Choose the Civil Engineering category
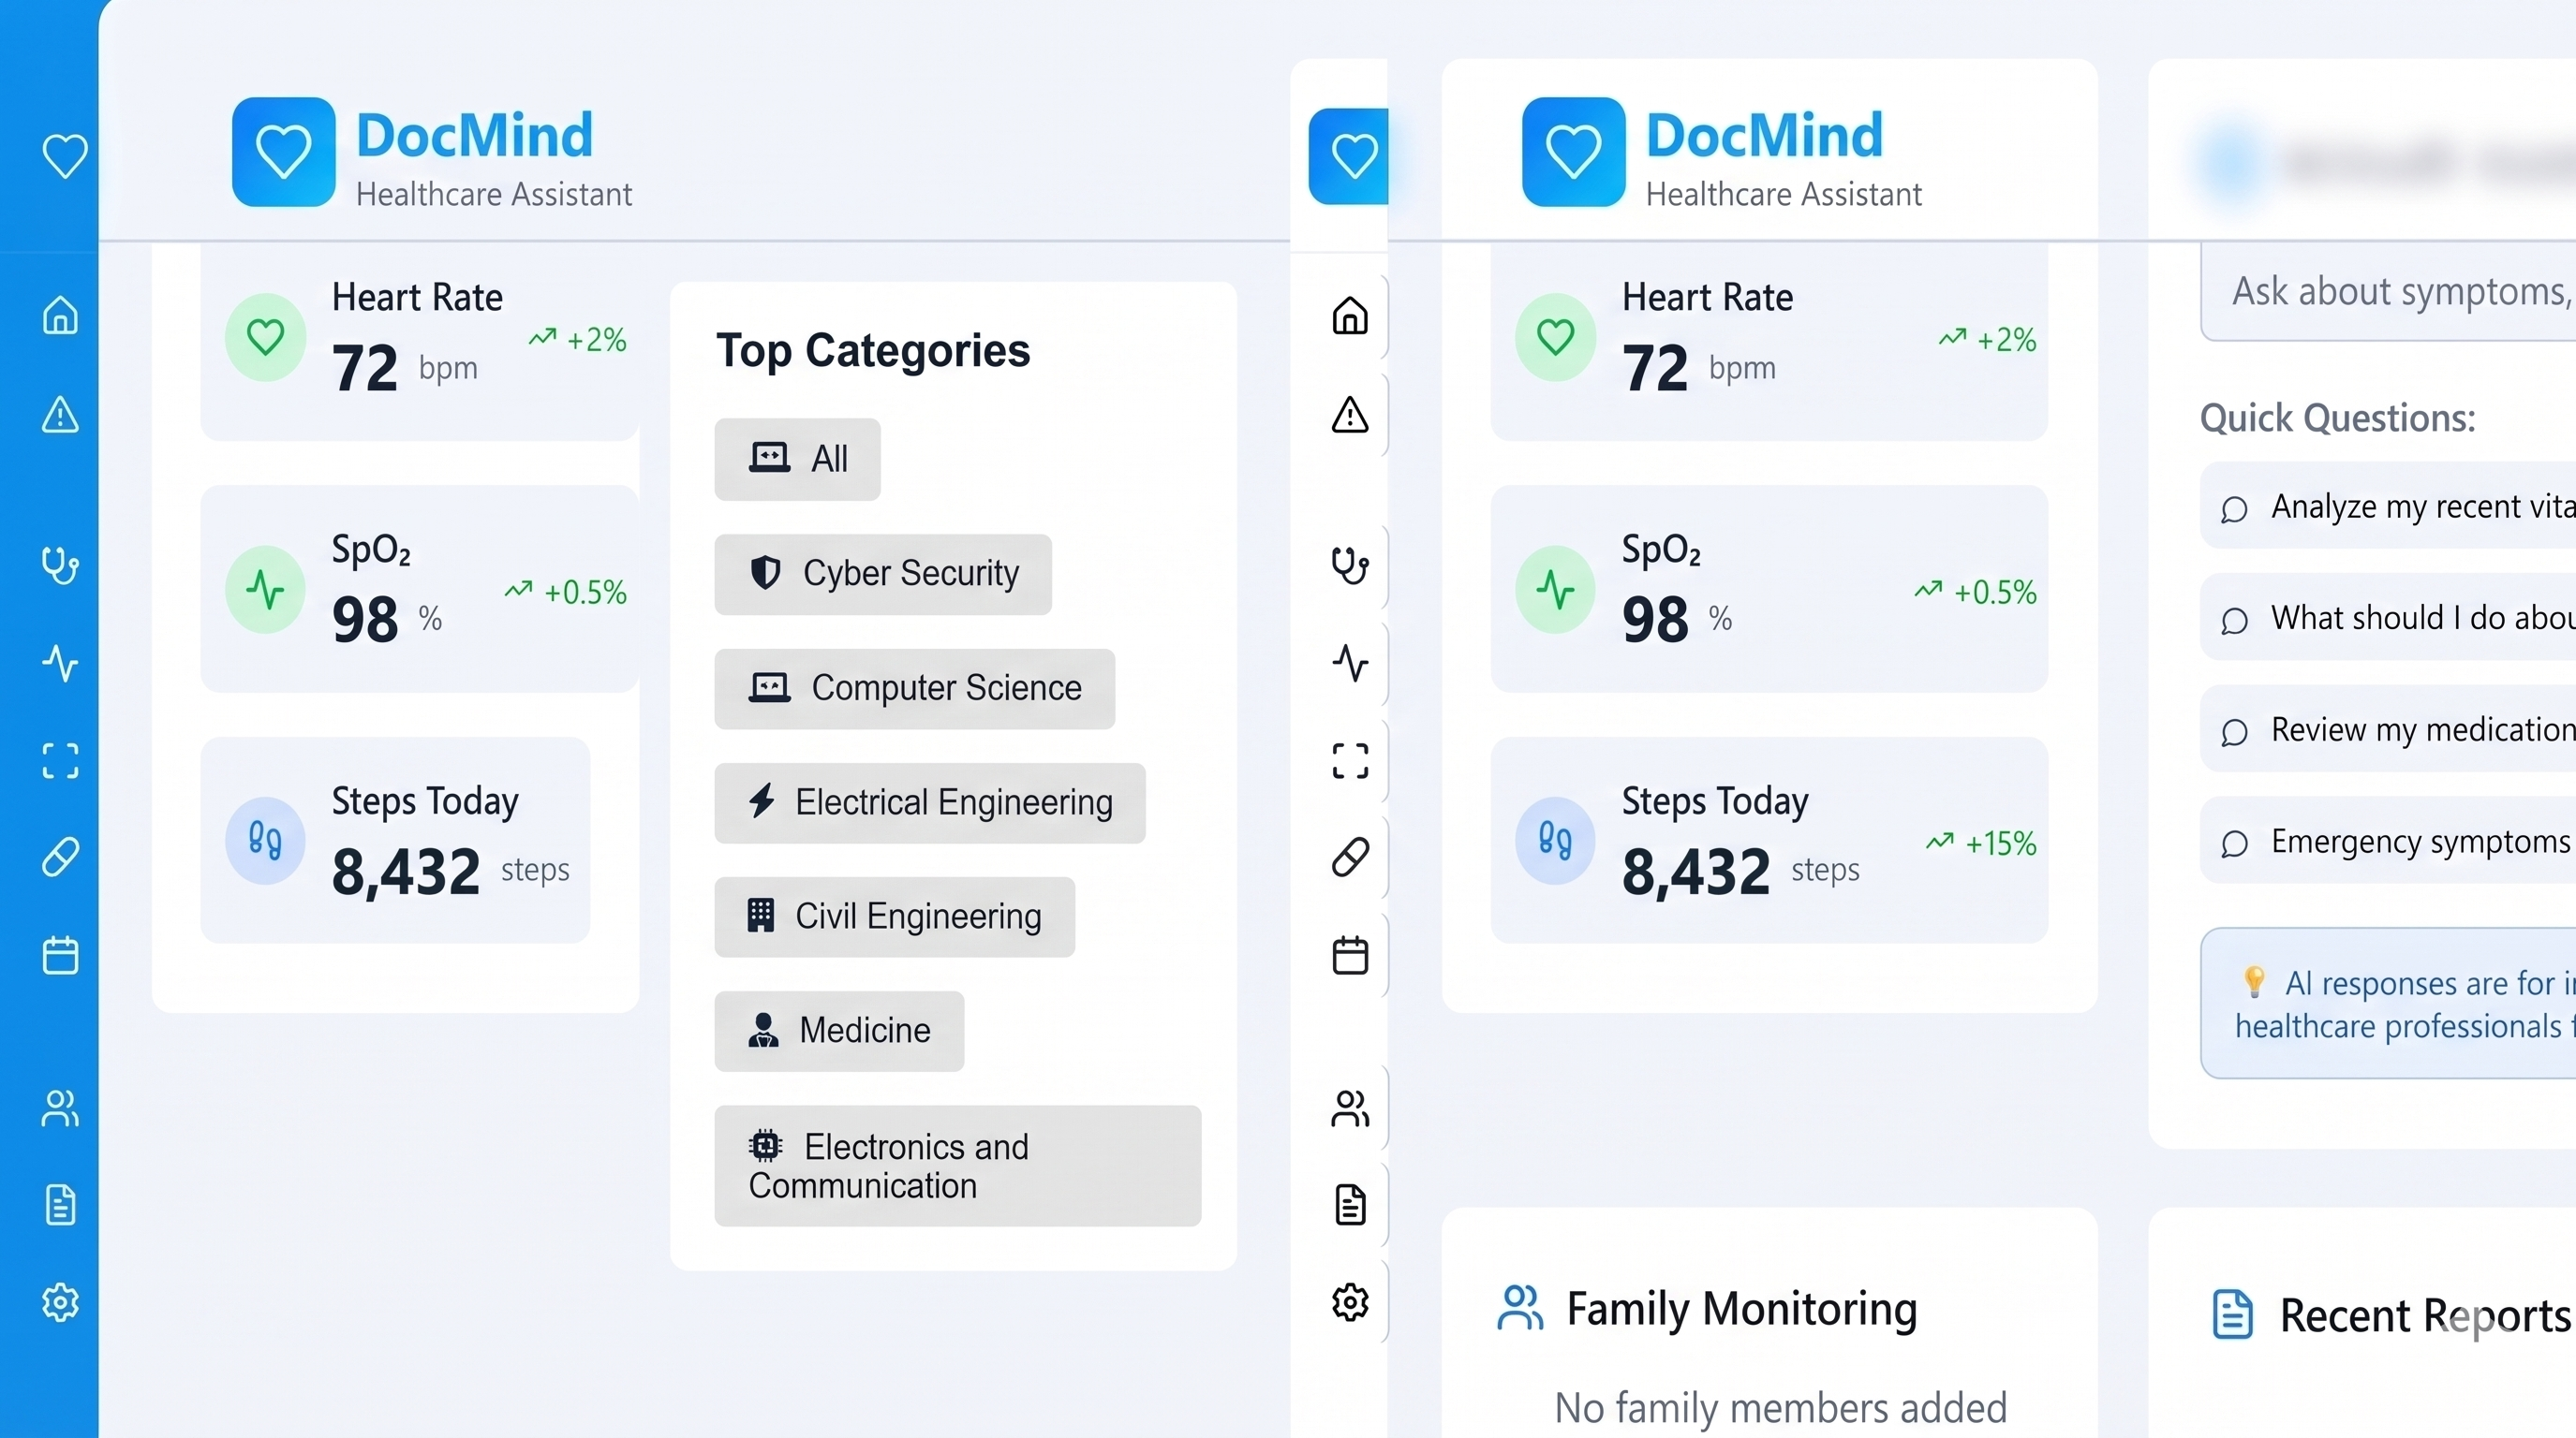The height and width of the screenshot is (1438, 2576). (x=894, y=917)
